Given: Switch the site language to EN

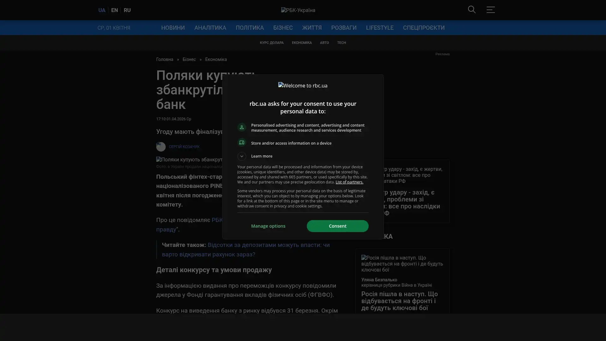Looking at the screenshot, I should pyautogui.click(x=115, y=10).
